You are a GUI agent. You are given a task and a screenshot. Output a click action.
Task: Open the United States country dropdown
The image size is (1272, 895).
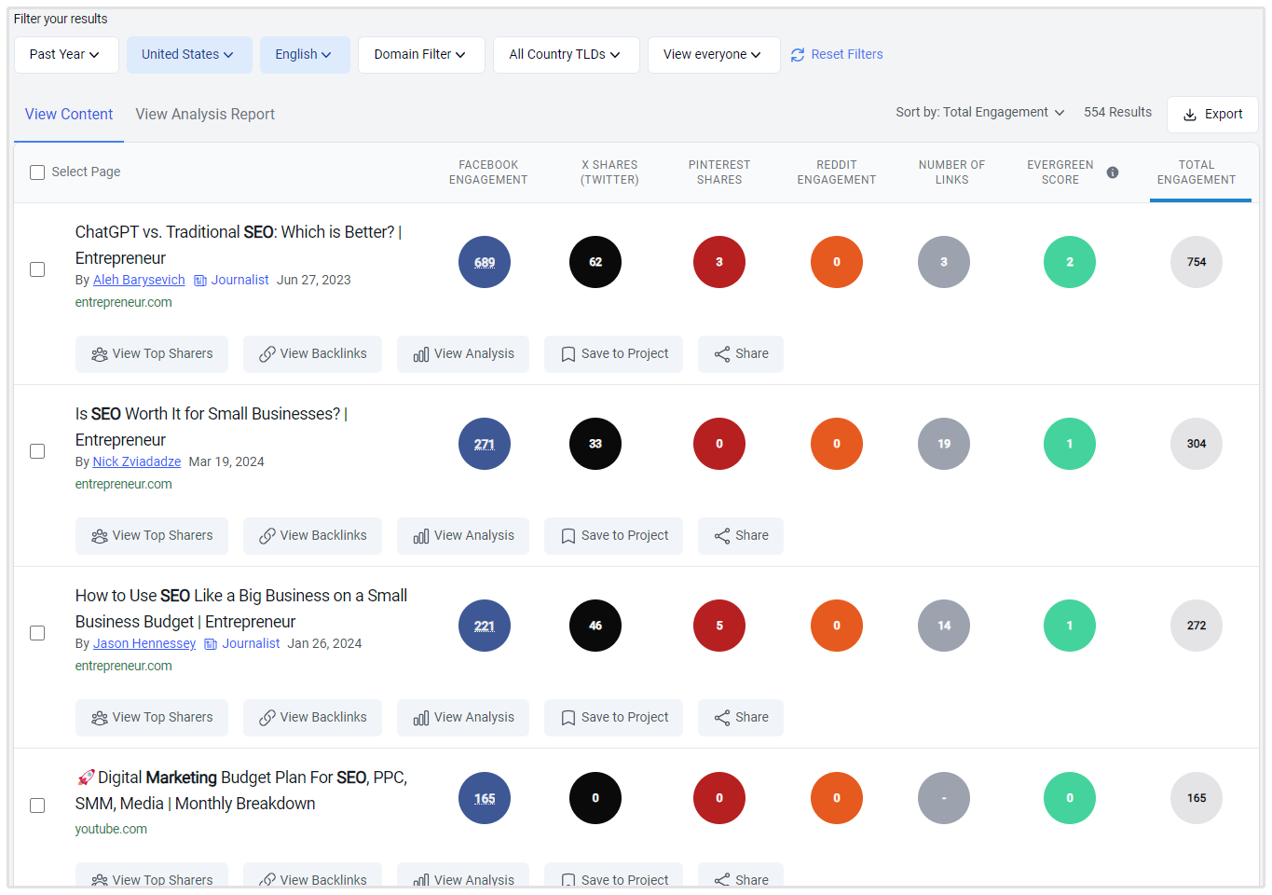click(188, 55)
